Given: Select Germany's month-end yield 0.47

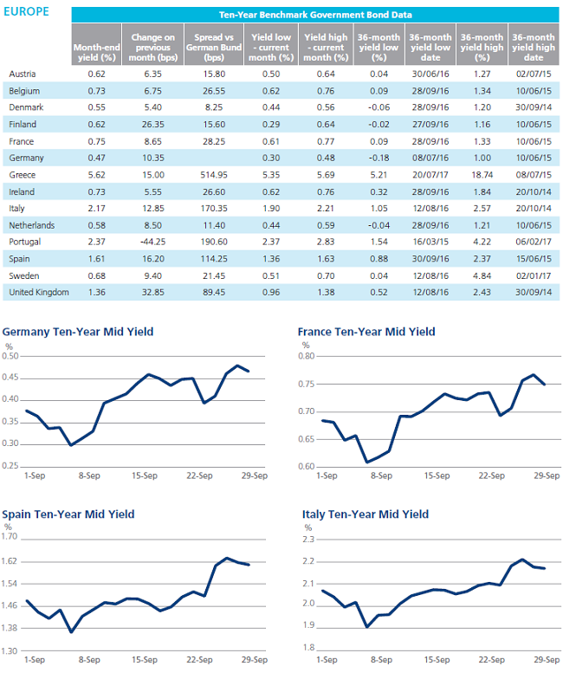Looking at the screenshot, I should tap(96, 158).
